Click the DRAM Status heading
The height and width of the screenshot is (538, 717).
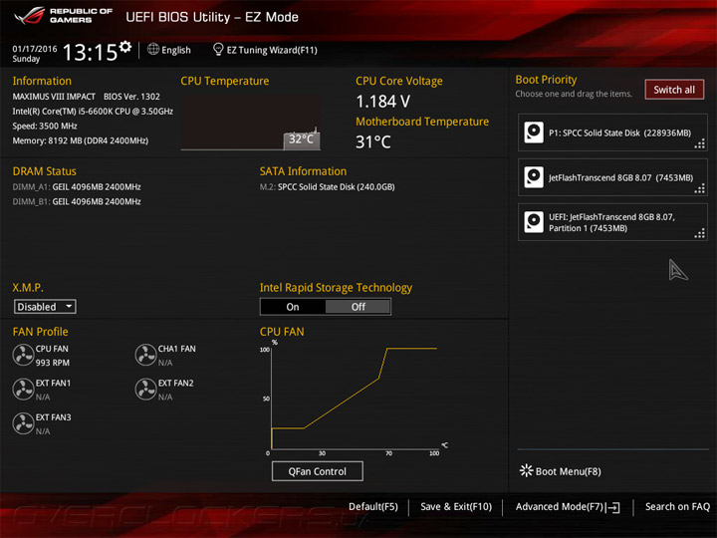pos(45,171)
